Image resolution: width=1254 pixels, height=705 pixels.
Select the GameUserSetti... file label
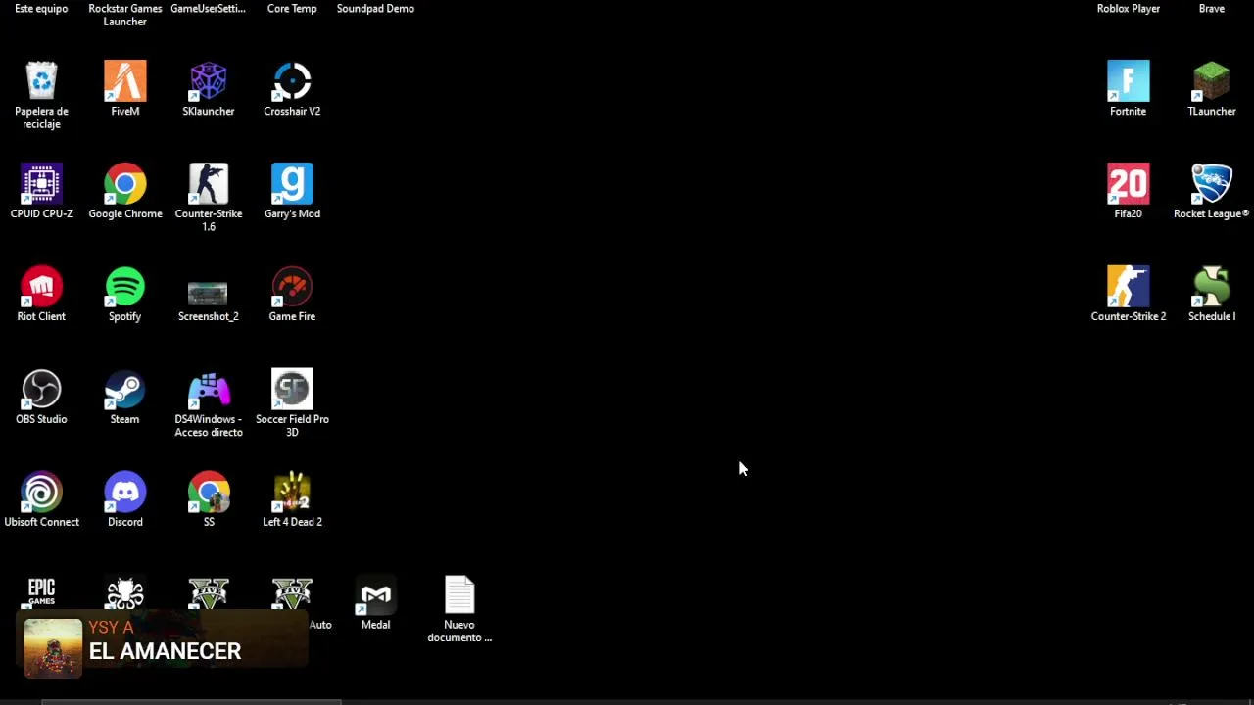[208, 9]
